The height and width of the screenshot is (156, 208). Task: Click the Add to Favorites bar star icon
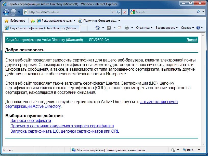pos(33,21)
